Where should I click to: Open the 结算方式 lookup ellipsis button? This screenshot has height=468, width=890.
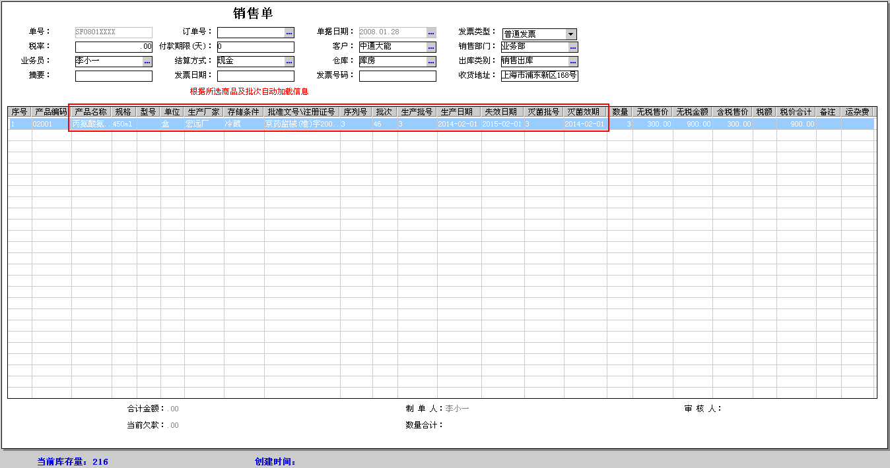click(x=289, y=62)
